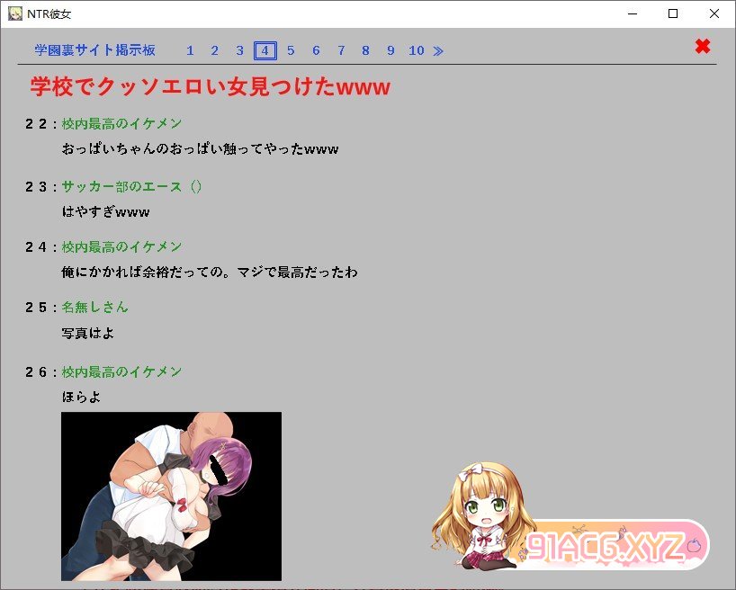Switch to page 5

pos(291,51)
